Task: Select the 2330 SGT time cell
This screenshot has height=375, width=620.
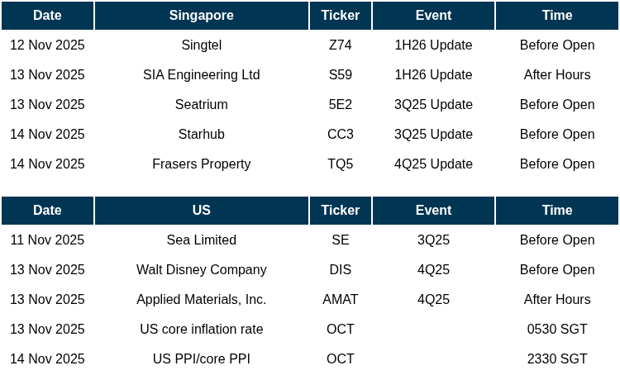Action: 556,359
